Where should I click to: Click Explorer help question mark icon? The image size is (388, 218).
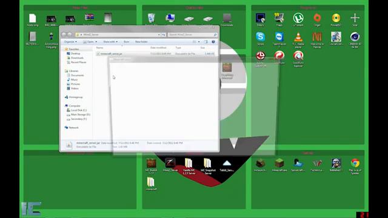213,42
